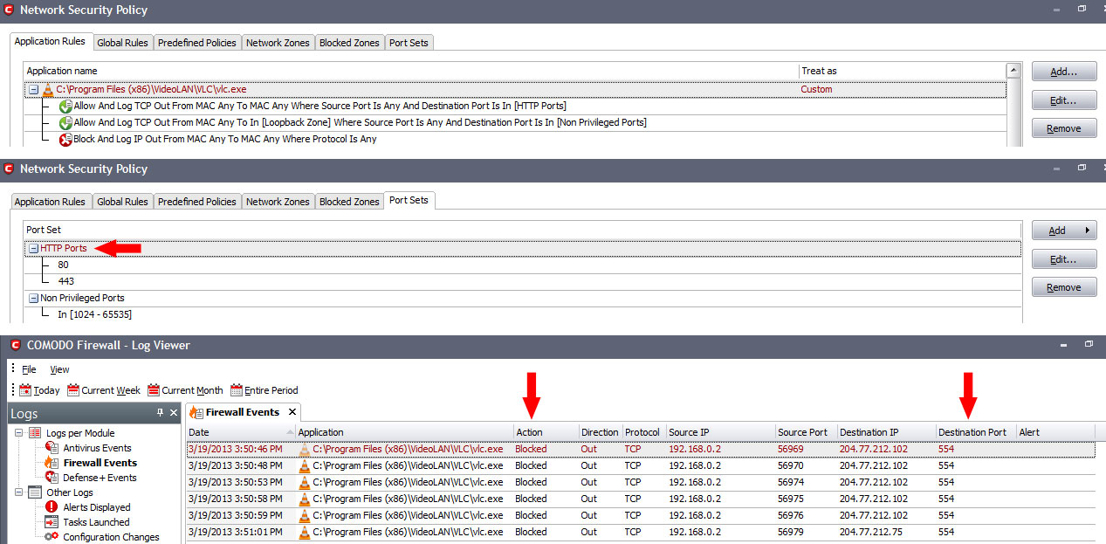The image size is (1106, 544).
Task: Click the Defense+ Events icon in Logs tree
Action: [x=52, y=478]
